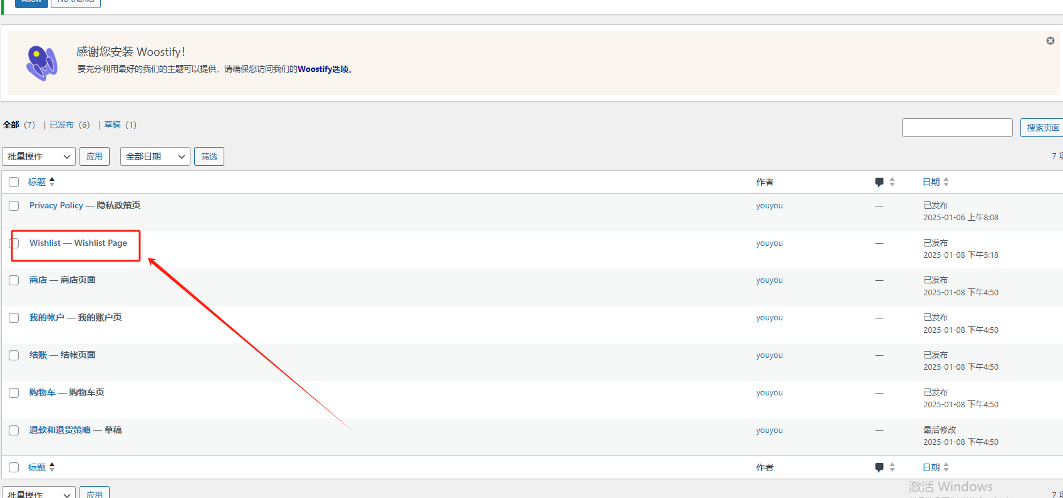Open the 批量操作 bulk actions dropdown
This screenshot has height=498, width=1063.
pyautogui.click(x=39, y=156)
